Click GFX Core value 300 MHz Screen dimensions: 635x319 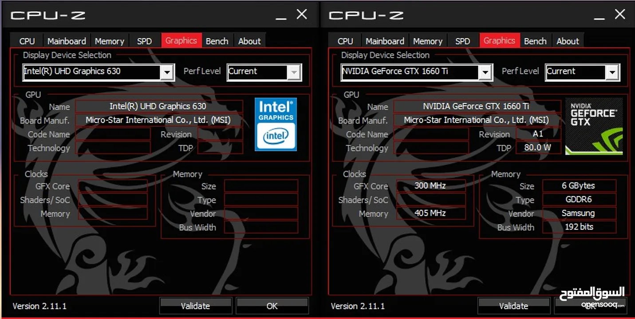point(431,186)
